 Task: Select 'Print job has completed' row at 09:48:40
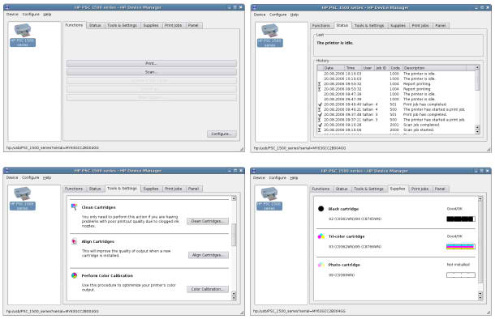tap(396, 104)
